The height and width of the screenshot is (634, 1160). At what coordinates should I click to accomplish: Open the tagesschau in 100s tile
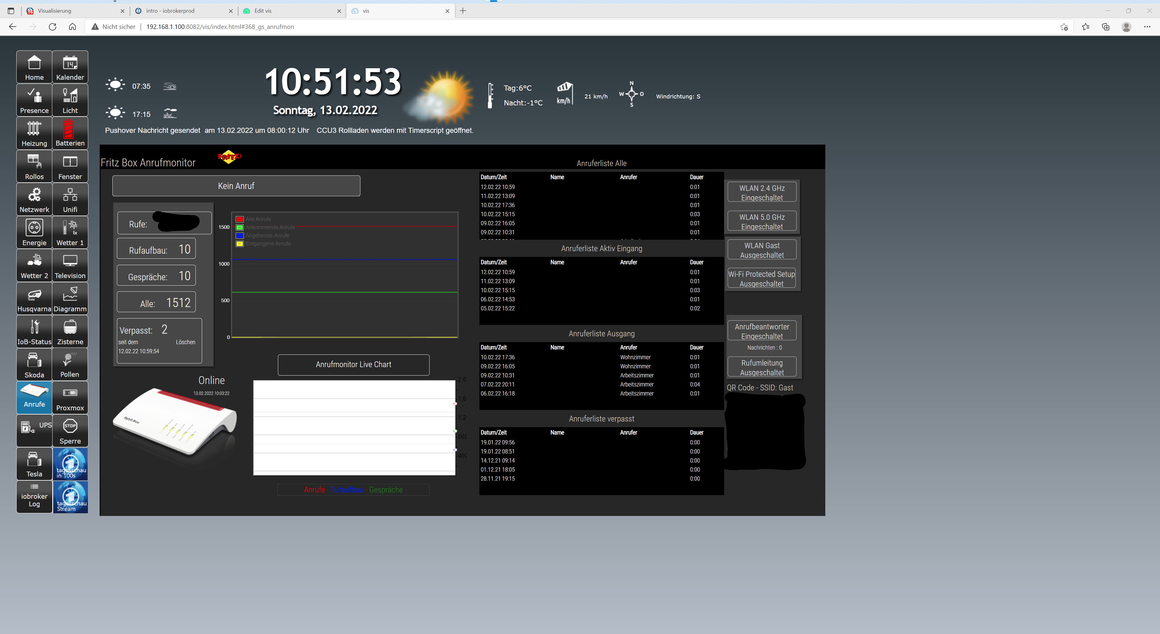click(70, 463)
